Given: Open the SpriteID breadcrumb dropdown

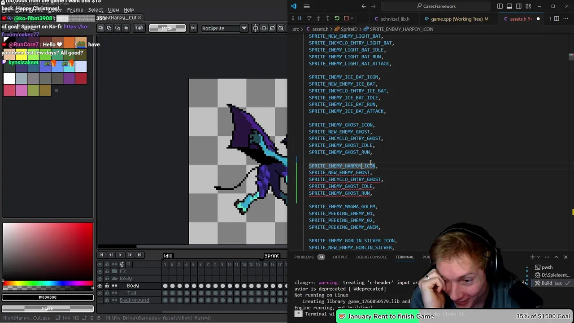Looking at the screenshot, I should click(x=346, y=29).
